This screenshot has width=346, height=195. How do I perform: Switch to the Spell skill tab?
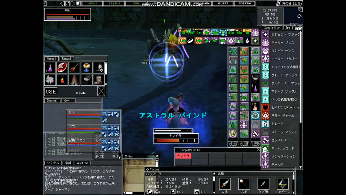coord(289,28)
